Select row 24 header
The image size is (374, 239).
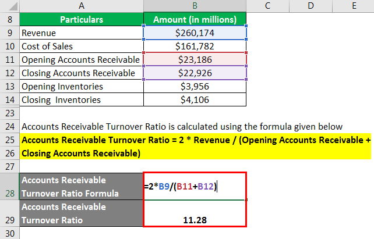tap(10, 126)
